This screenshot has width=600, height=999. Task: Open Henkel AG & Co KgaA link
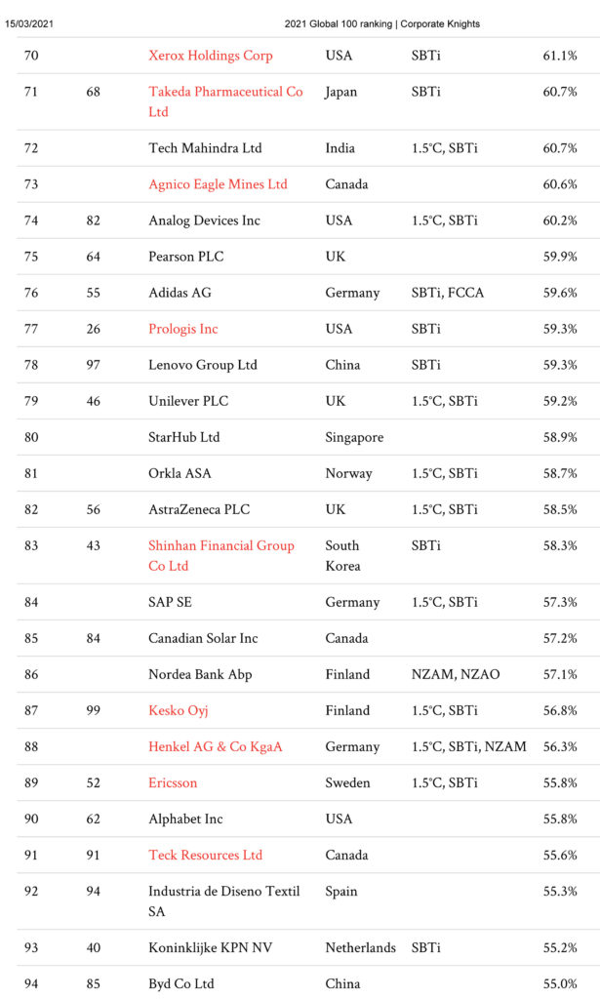tap(216, 746)
